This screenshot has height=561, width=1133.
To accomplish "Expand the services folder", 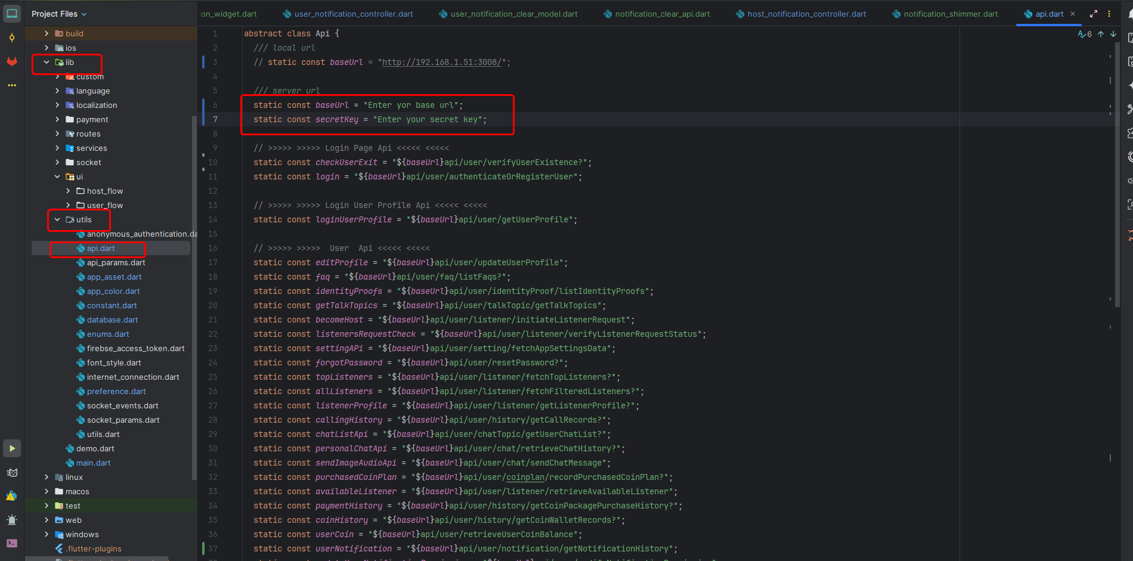I will click(57, 148).
